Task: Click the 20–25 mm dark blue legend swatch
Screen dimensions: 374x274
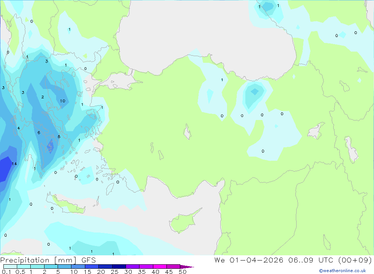Action: tap(105, 267)
